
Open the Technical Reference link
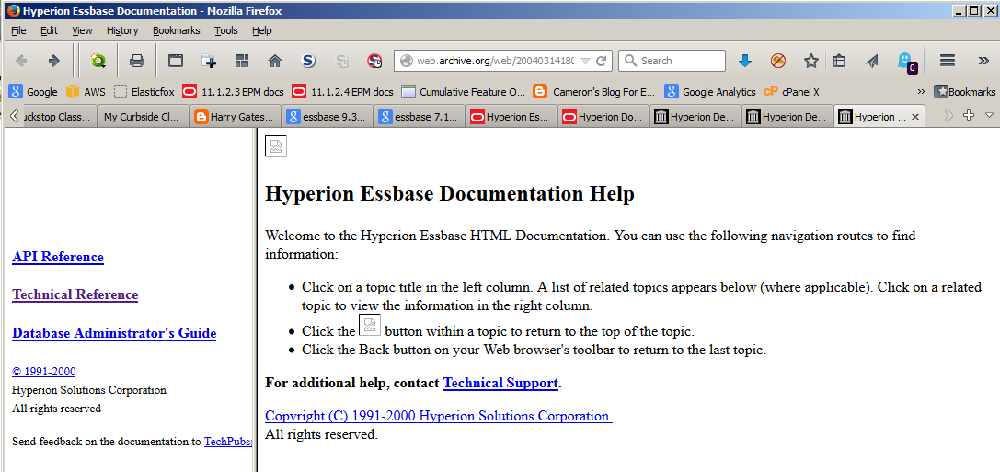75,294
